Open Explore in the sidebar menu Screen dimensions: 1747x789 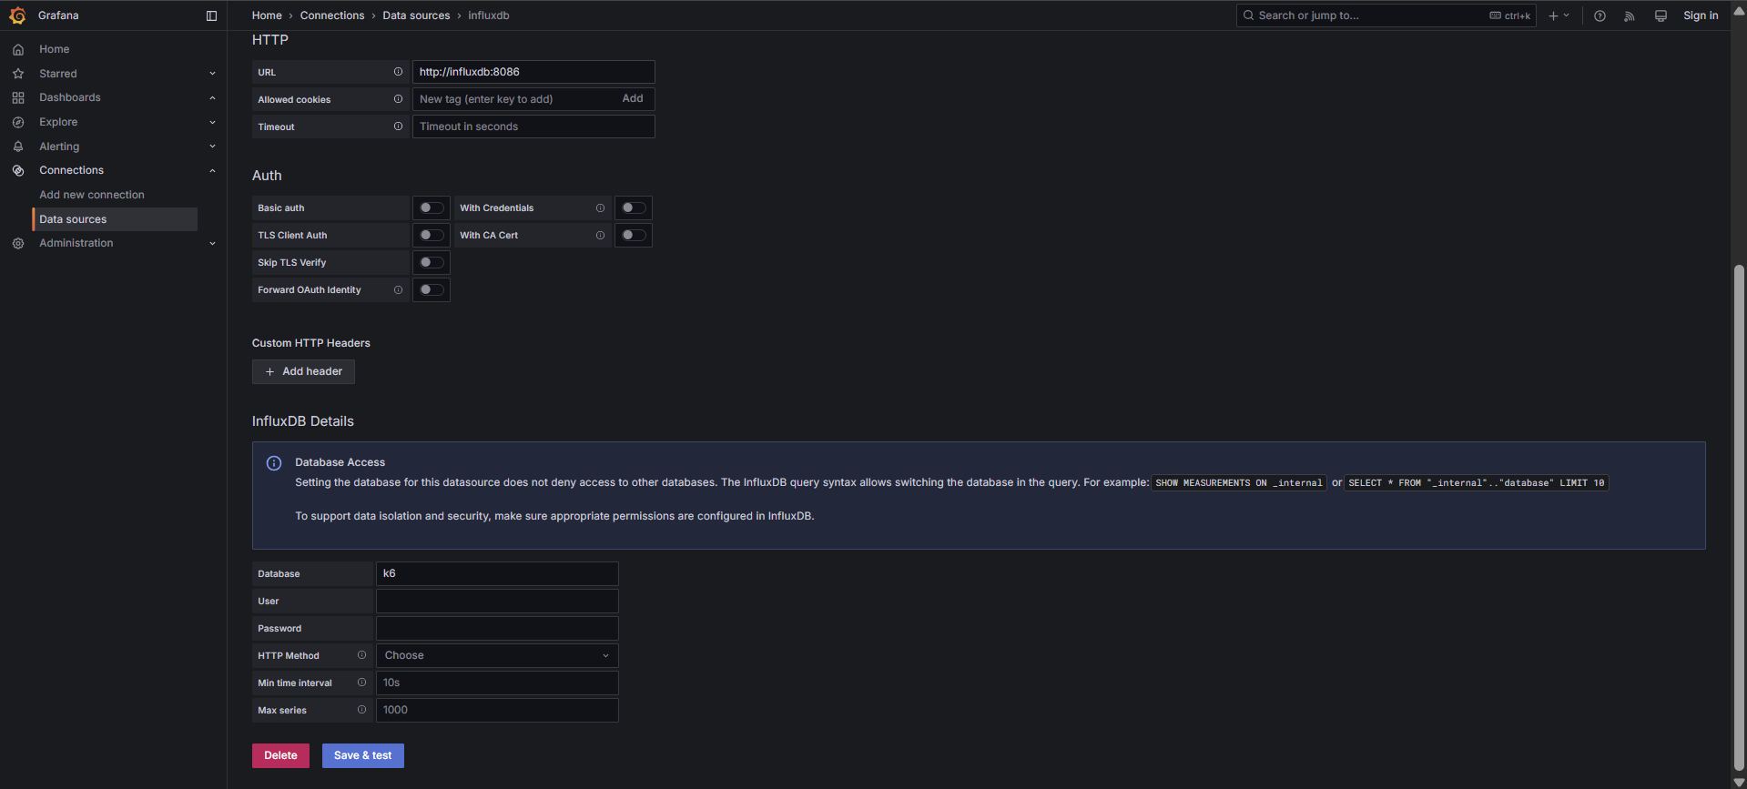click(x=58, y=122)
